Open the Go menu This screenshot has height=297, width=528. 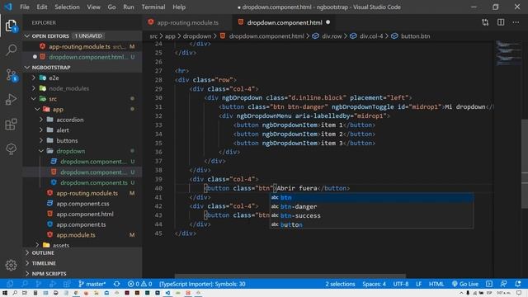[112, 7]
